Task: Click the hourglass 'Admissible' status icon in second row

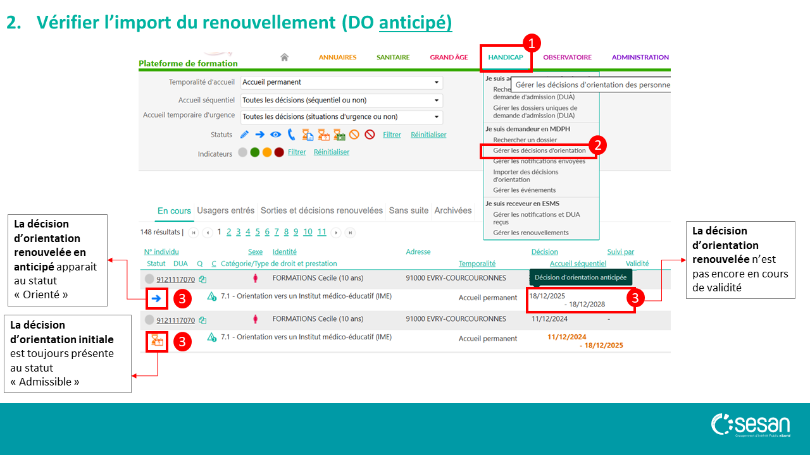Action: tap(156, 341)
